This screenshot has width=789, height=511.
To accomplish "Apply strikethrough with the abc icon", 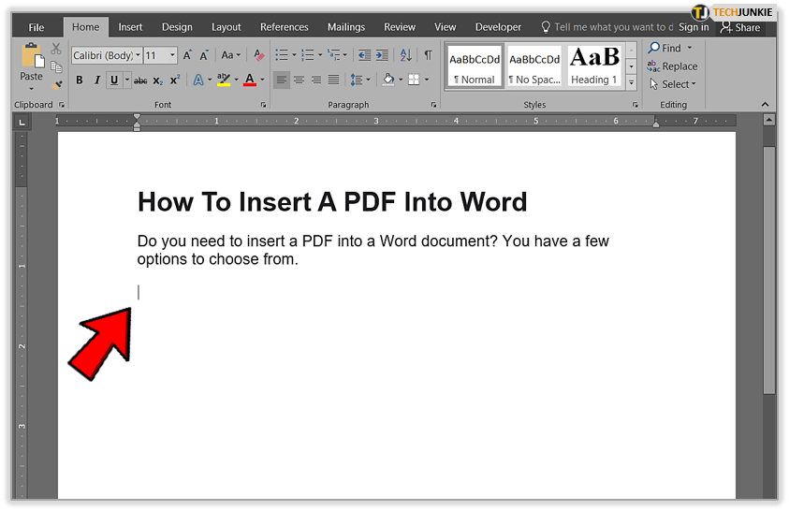I will pyautogui.click(x=140, y=81).
